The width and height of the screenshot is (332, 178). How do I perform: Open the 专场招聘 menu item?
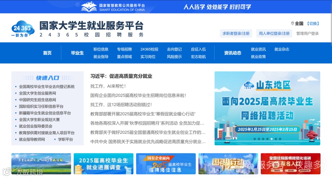click(x=124, y=49)
